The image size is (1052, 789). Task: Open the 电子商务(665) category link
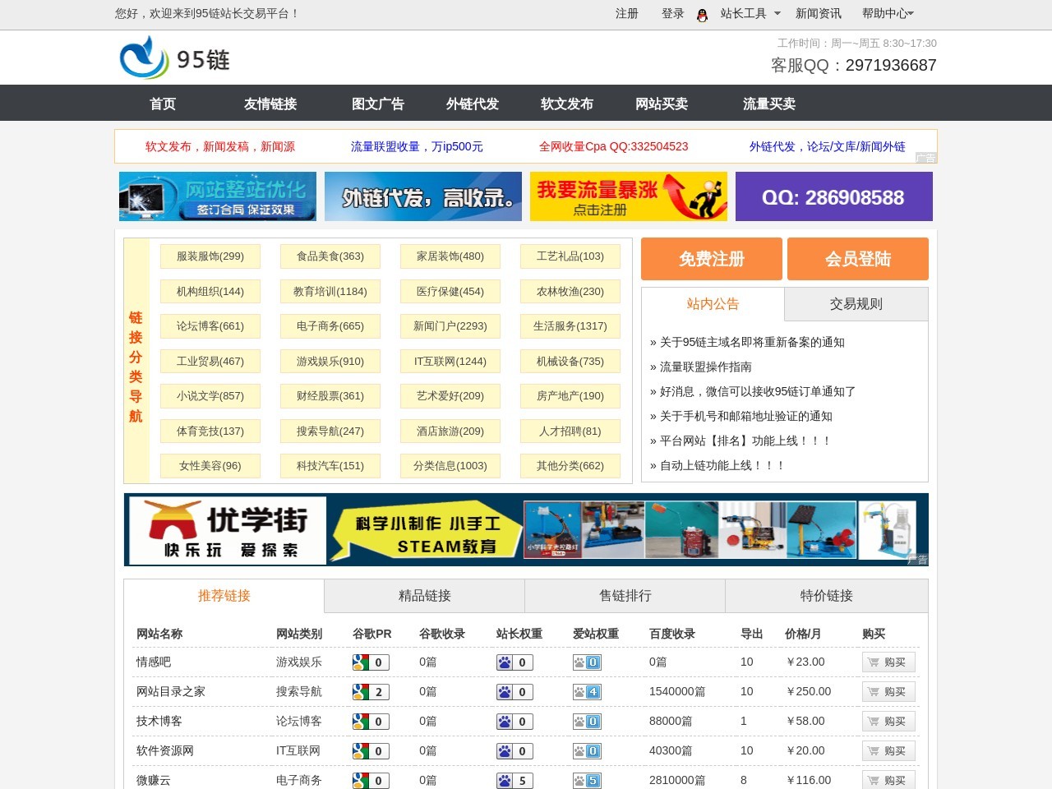point(330,326)
